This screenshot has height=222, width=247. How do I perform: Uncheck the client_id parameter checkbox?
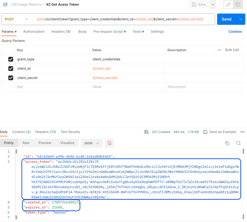click(11, 69)
